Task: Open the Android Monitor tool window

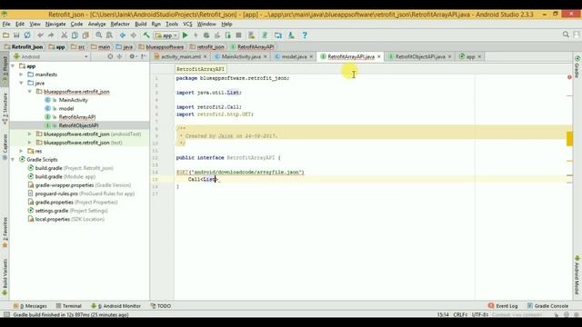Action: pyautogui.click(x=116, y=306)
